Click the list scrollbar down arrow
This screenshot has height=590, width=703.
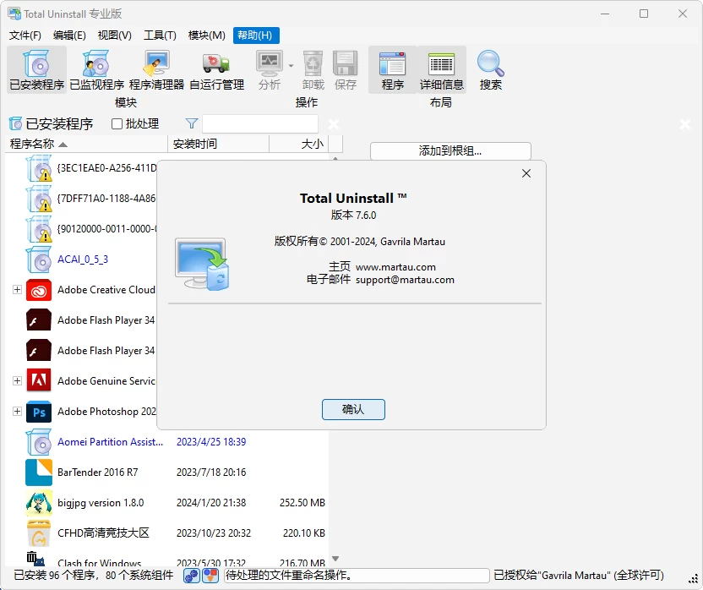pyautogui.click(x=335, y=559)
